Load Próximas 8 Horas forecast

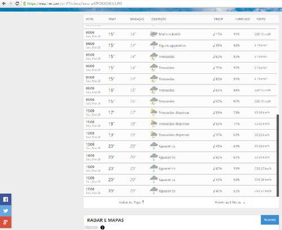[x=230, y=202]
